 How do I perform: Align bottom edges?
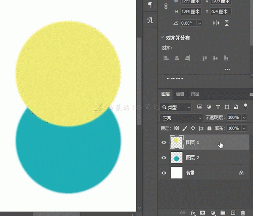point(226,58)
